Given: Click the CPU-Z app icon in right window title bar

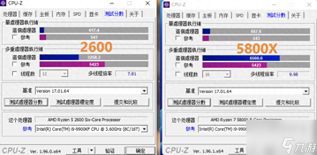Looking at the screenshot, I should (x=167, y=5).
